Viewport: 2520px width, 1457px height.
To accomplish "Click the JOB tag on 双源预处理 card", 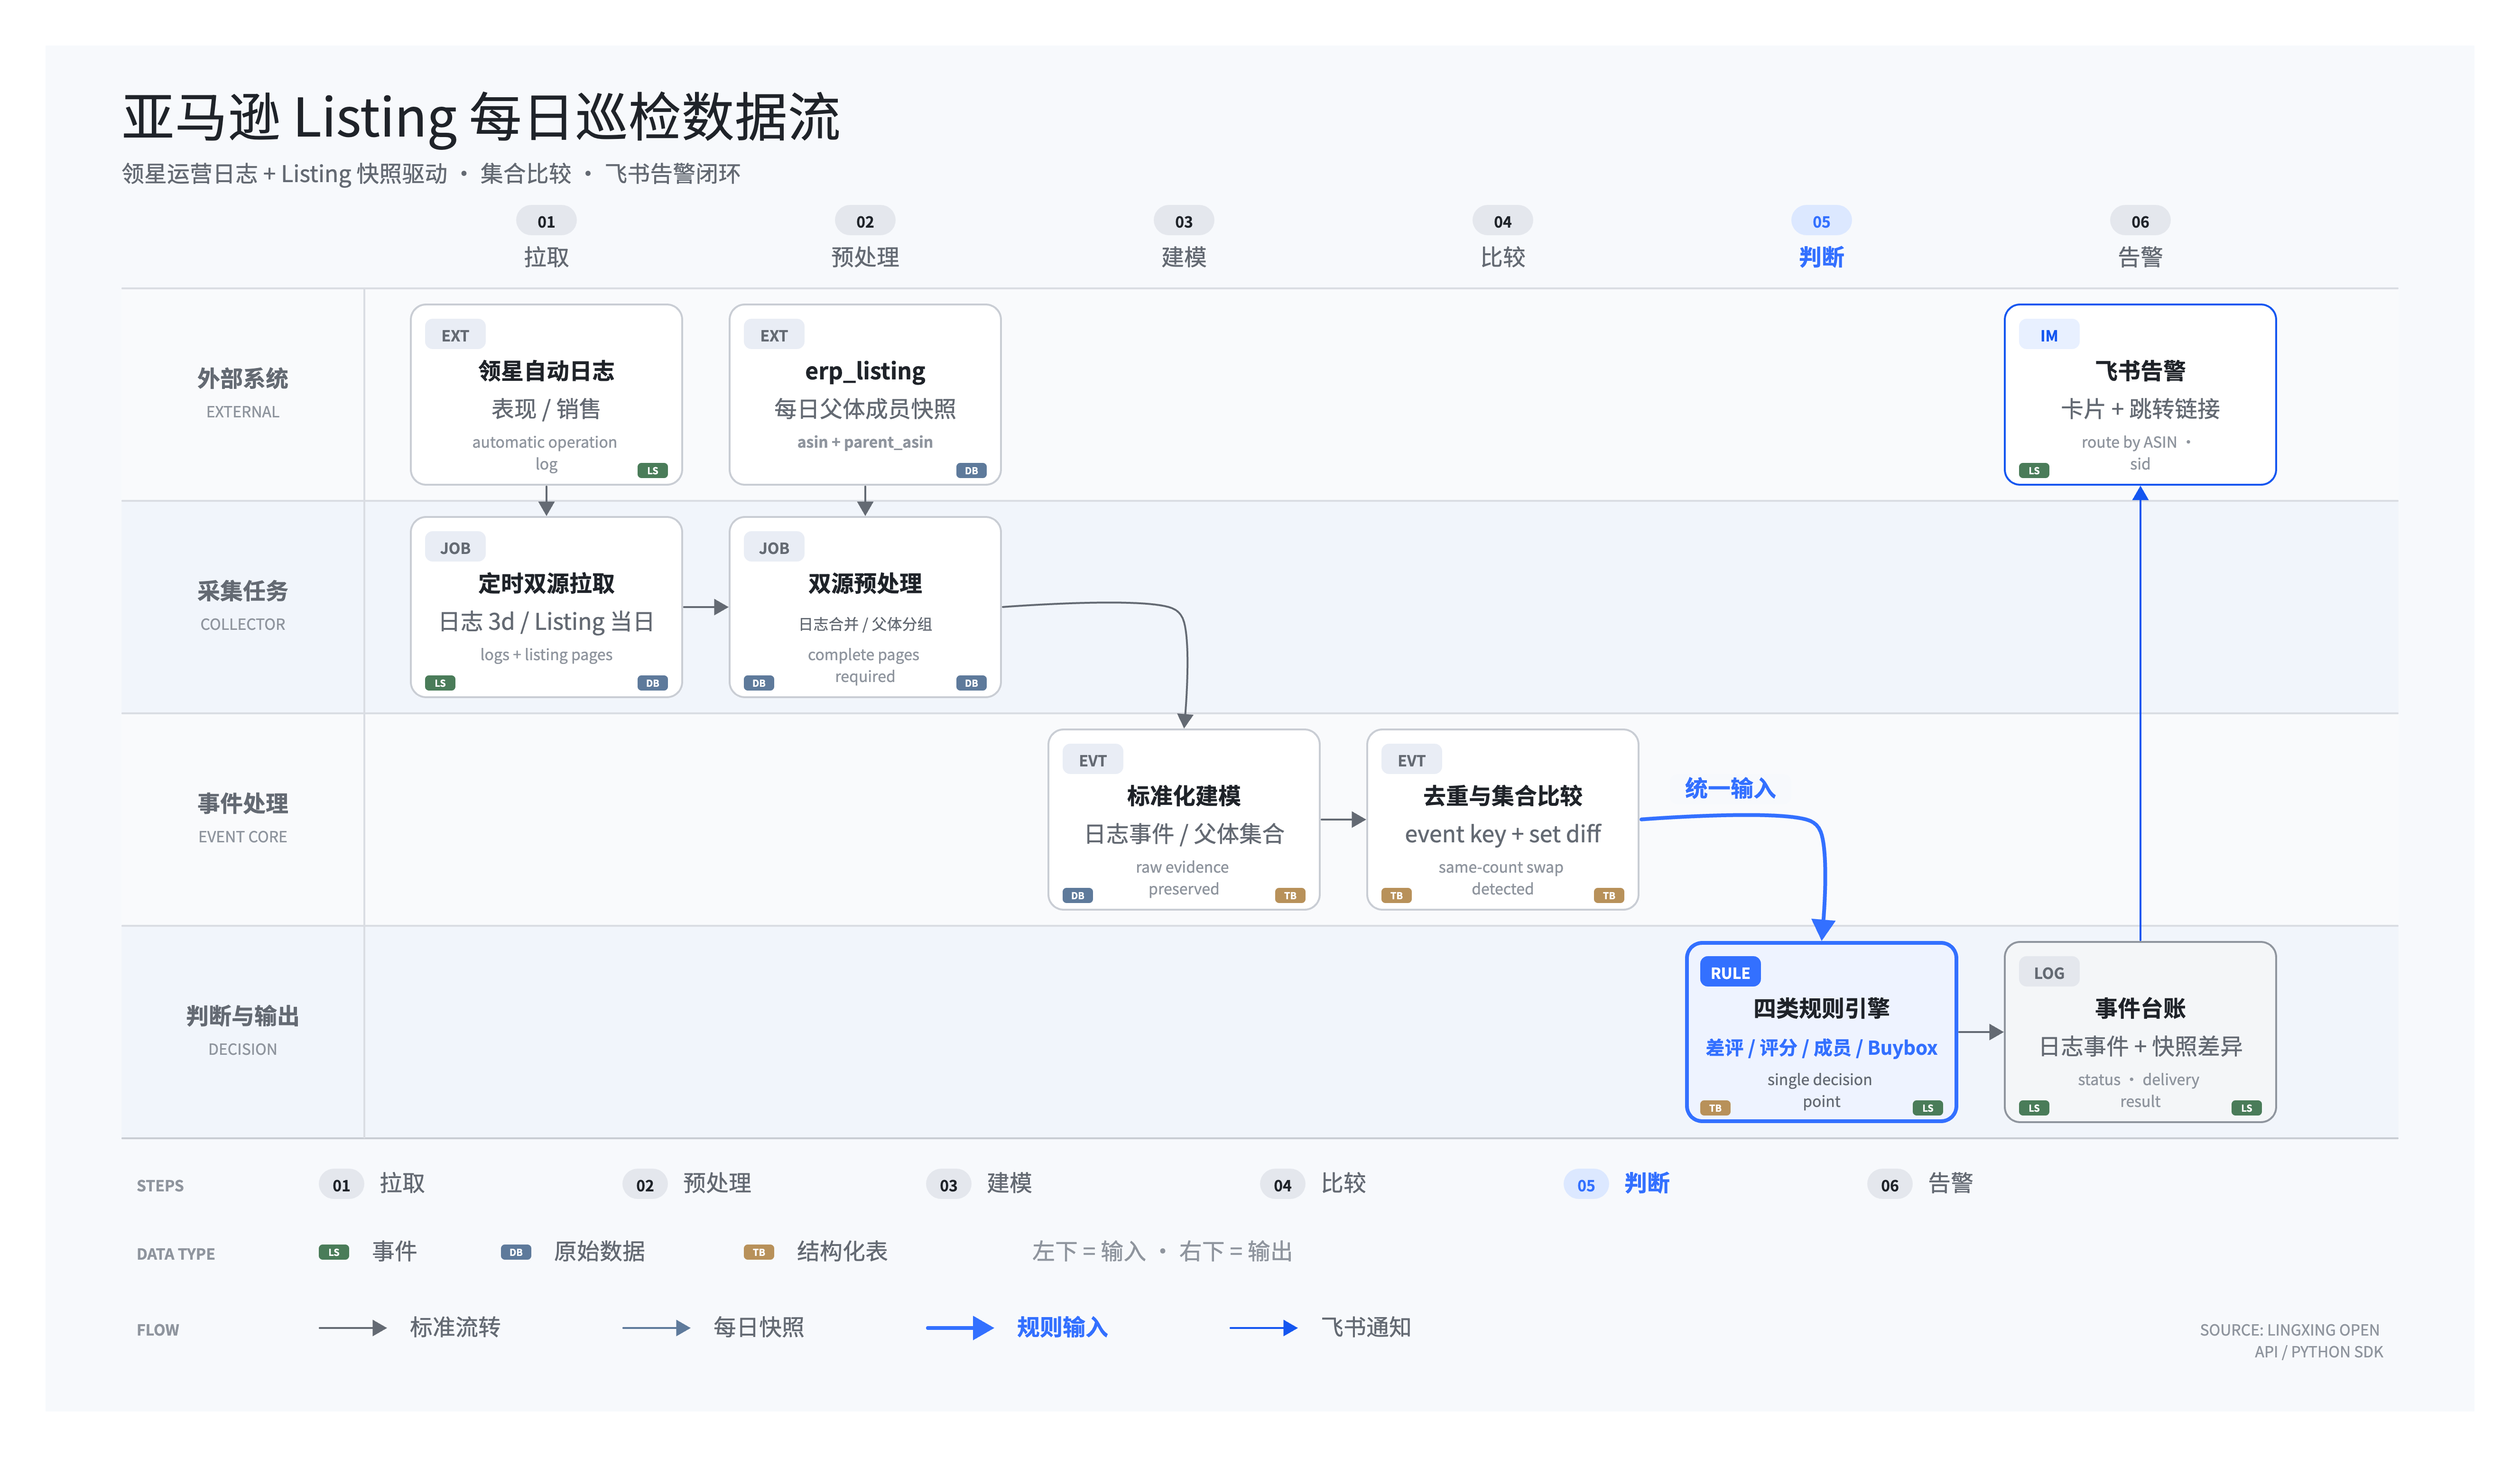I will (x=774, y=548).
